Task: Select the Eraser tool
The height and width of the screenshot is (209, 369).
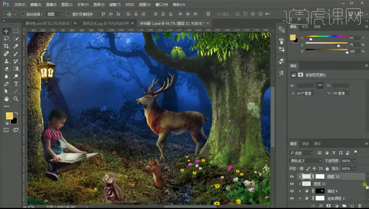Action: [x=6, y=69]
